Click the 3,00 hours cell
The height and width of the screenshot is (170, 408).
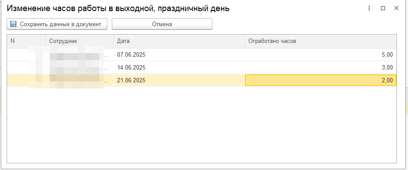321,68
